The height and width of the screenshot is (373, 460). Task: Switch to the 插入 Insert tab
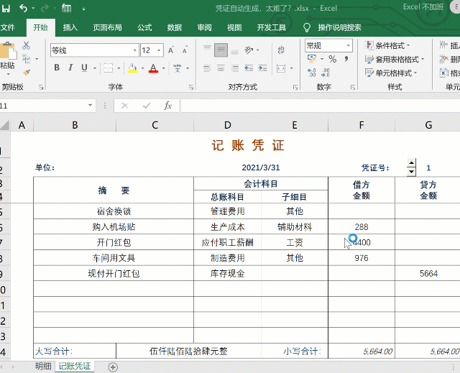click(70, 27)
